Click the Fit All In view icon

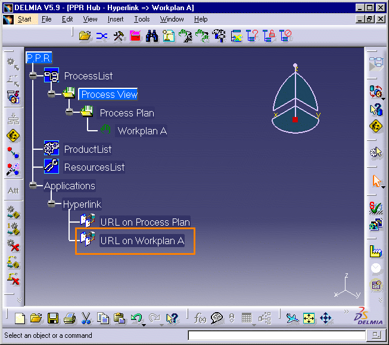point(309,318)
